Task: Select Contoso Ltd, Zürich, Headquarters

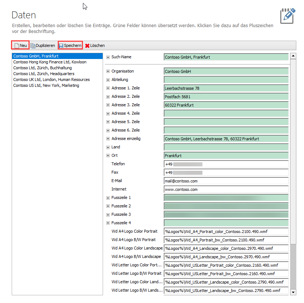Action: [57, 74]
